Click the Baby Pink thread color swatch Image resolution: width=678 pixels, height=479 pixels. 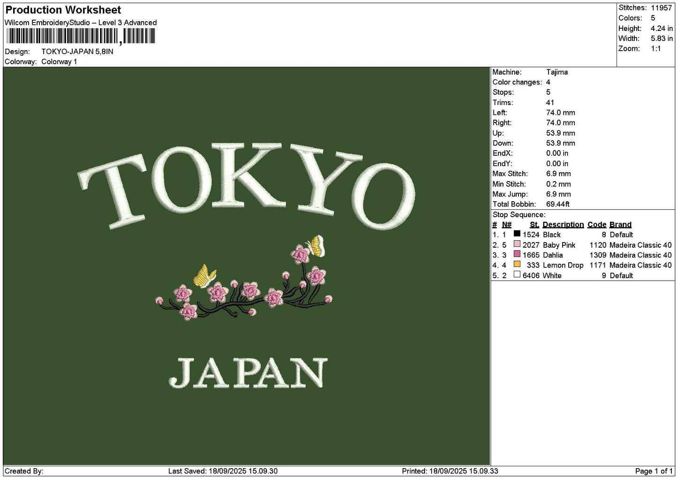point(517,244)
